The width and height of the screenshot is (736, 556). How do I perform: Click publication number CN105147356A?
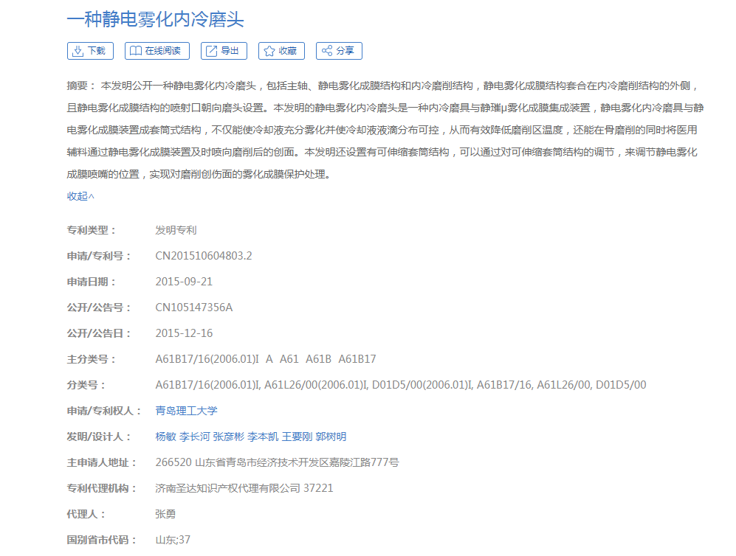tap(193, 307)
